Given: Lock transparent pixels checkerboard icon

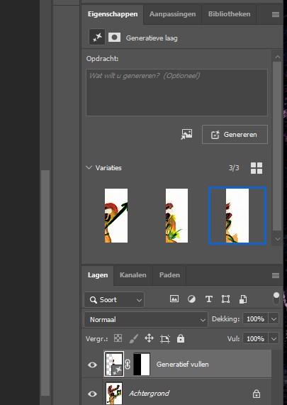Looking at the screenshot, I should coord(118,338).
